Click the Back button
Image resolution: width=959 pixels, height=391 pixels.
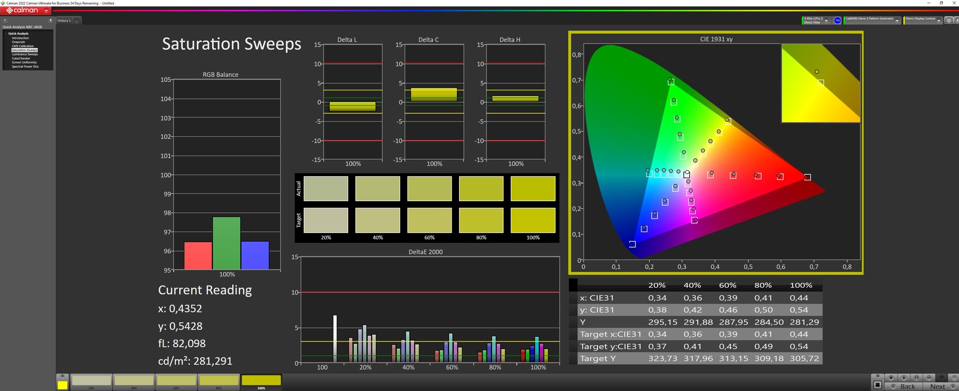[907, 387]
